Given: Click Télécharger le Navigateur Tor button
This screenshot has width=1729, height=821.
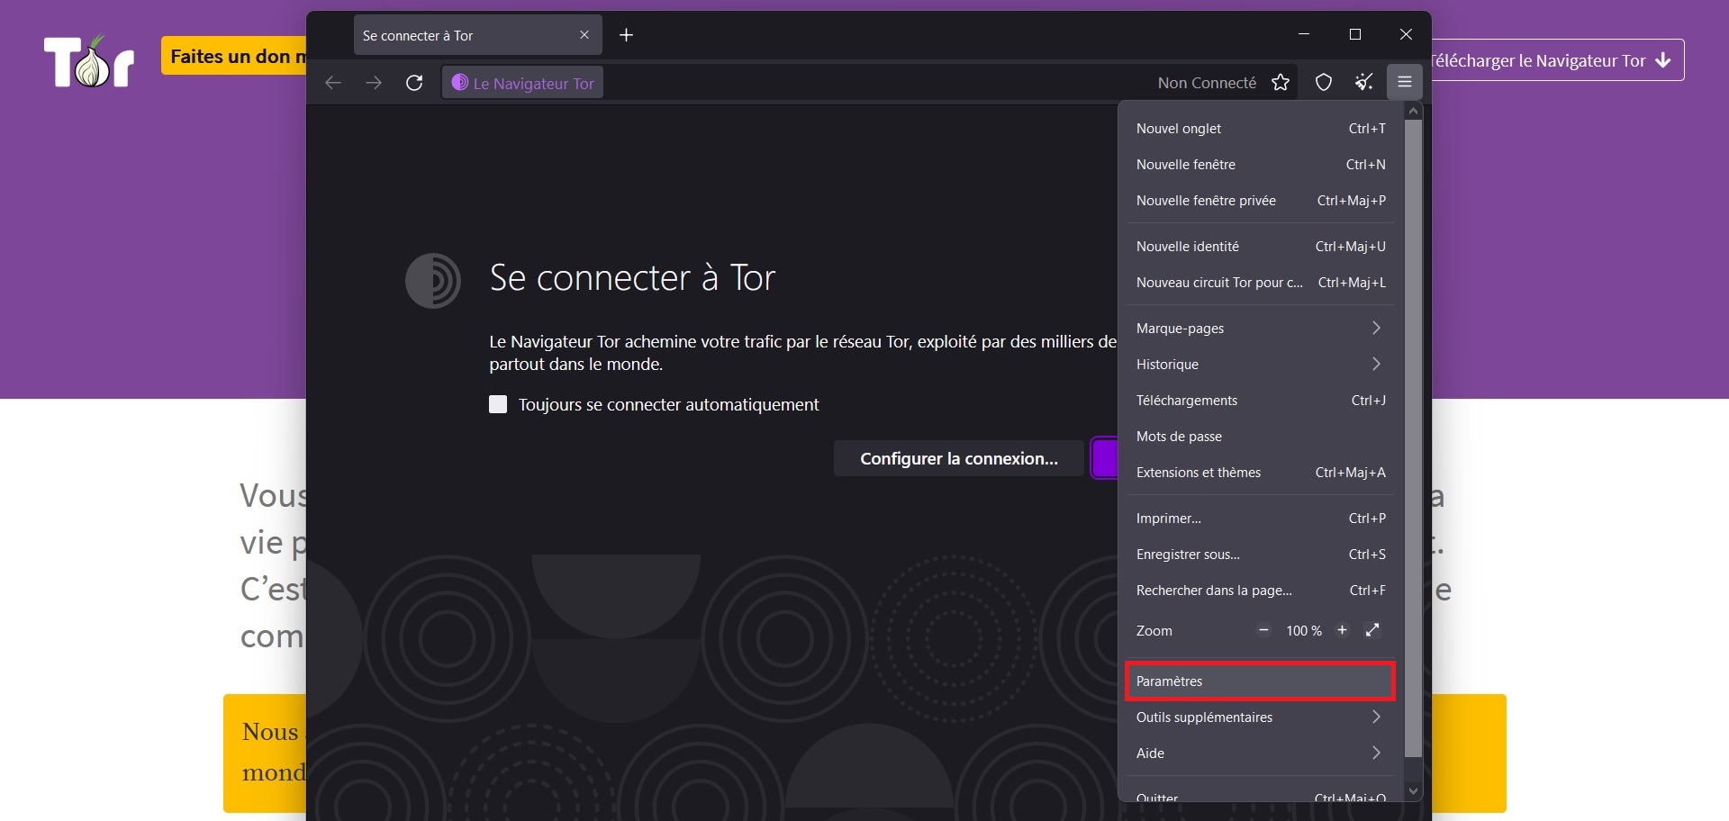Looking at the screenshot, I should coord(1553,60).
